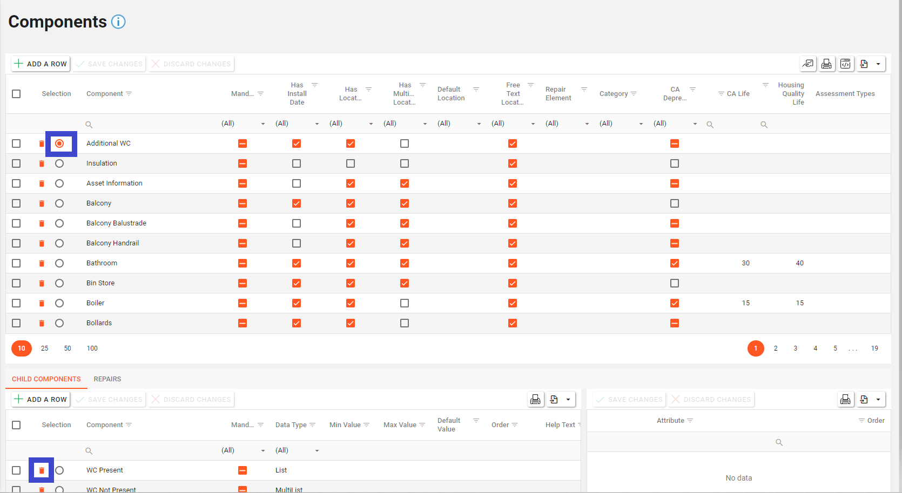Select the Boiler row radio button
Screen dimensions: 902x493
[x=59, y=303]
